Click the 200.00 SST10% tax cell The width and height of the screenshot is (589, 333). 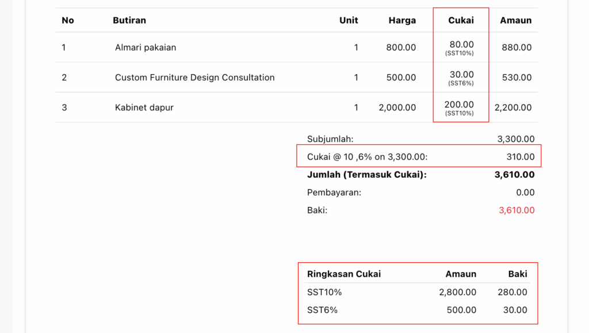pyautogui.click(x=459, y=108)
